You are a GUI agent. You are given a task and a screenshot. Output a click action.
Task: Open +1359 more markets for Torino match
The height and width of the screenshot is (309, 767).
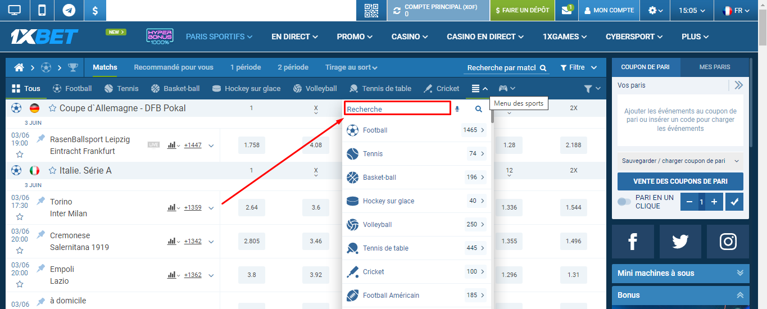point(193,207)
